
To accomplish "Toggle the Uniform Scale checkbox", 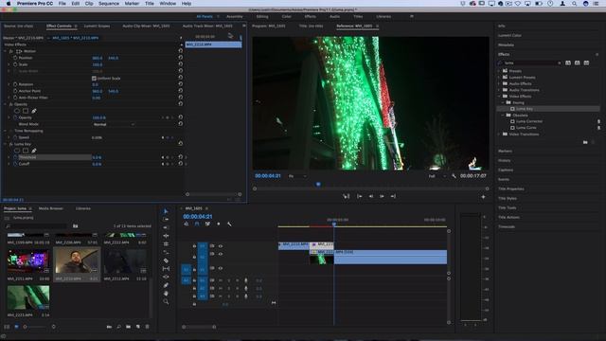I will click(94, 78).
